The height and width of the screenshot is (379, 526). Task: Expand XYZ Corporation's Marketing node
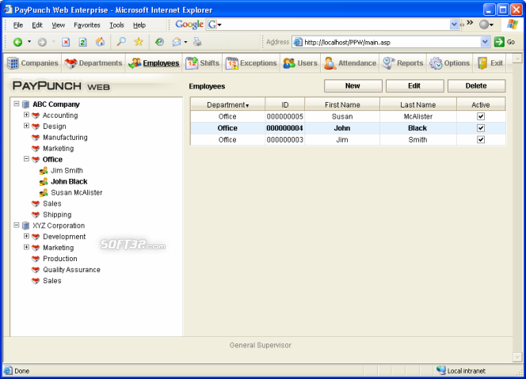click(26, 248)
